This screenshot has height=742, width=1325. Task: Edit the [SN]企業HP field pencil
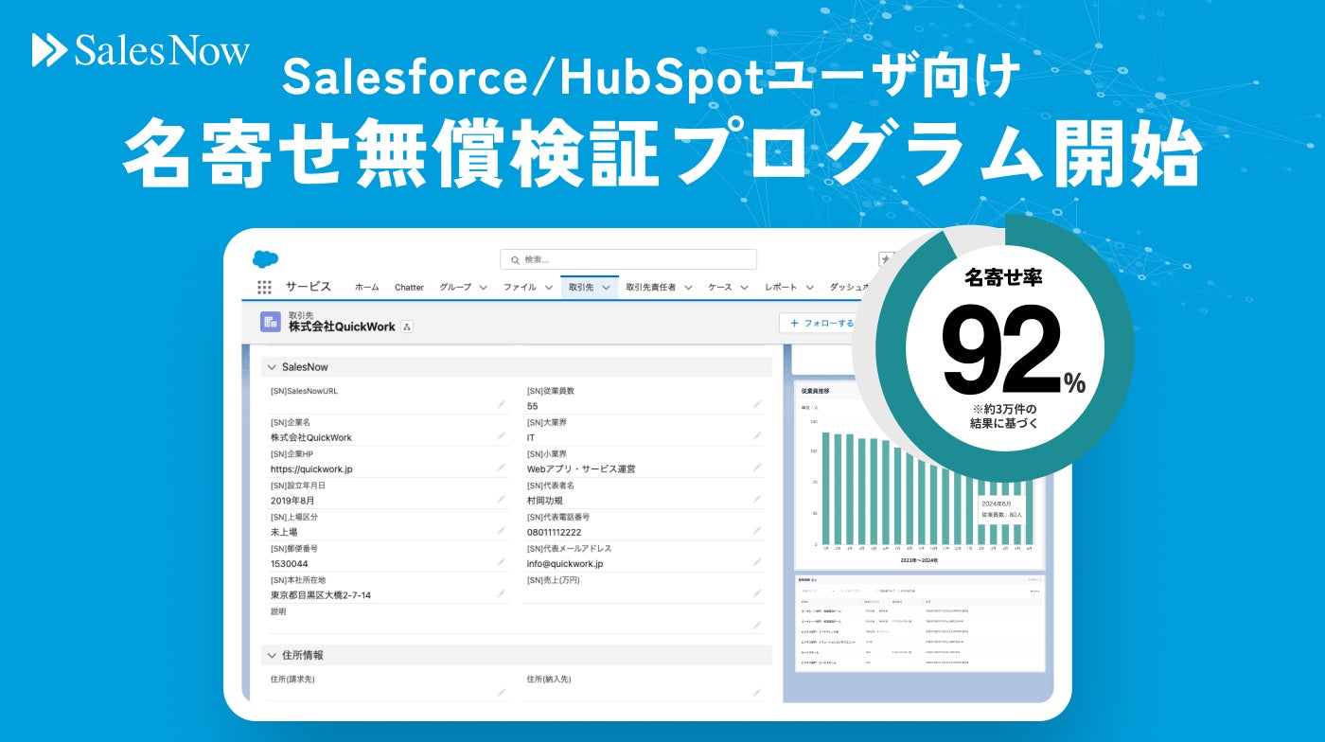click(502, 468)
